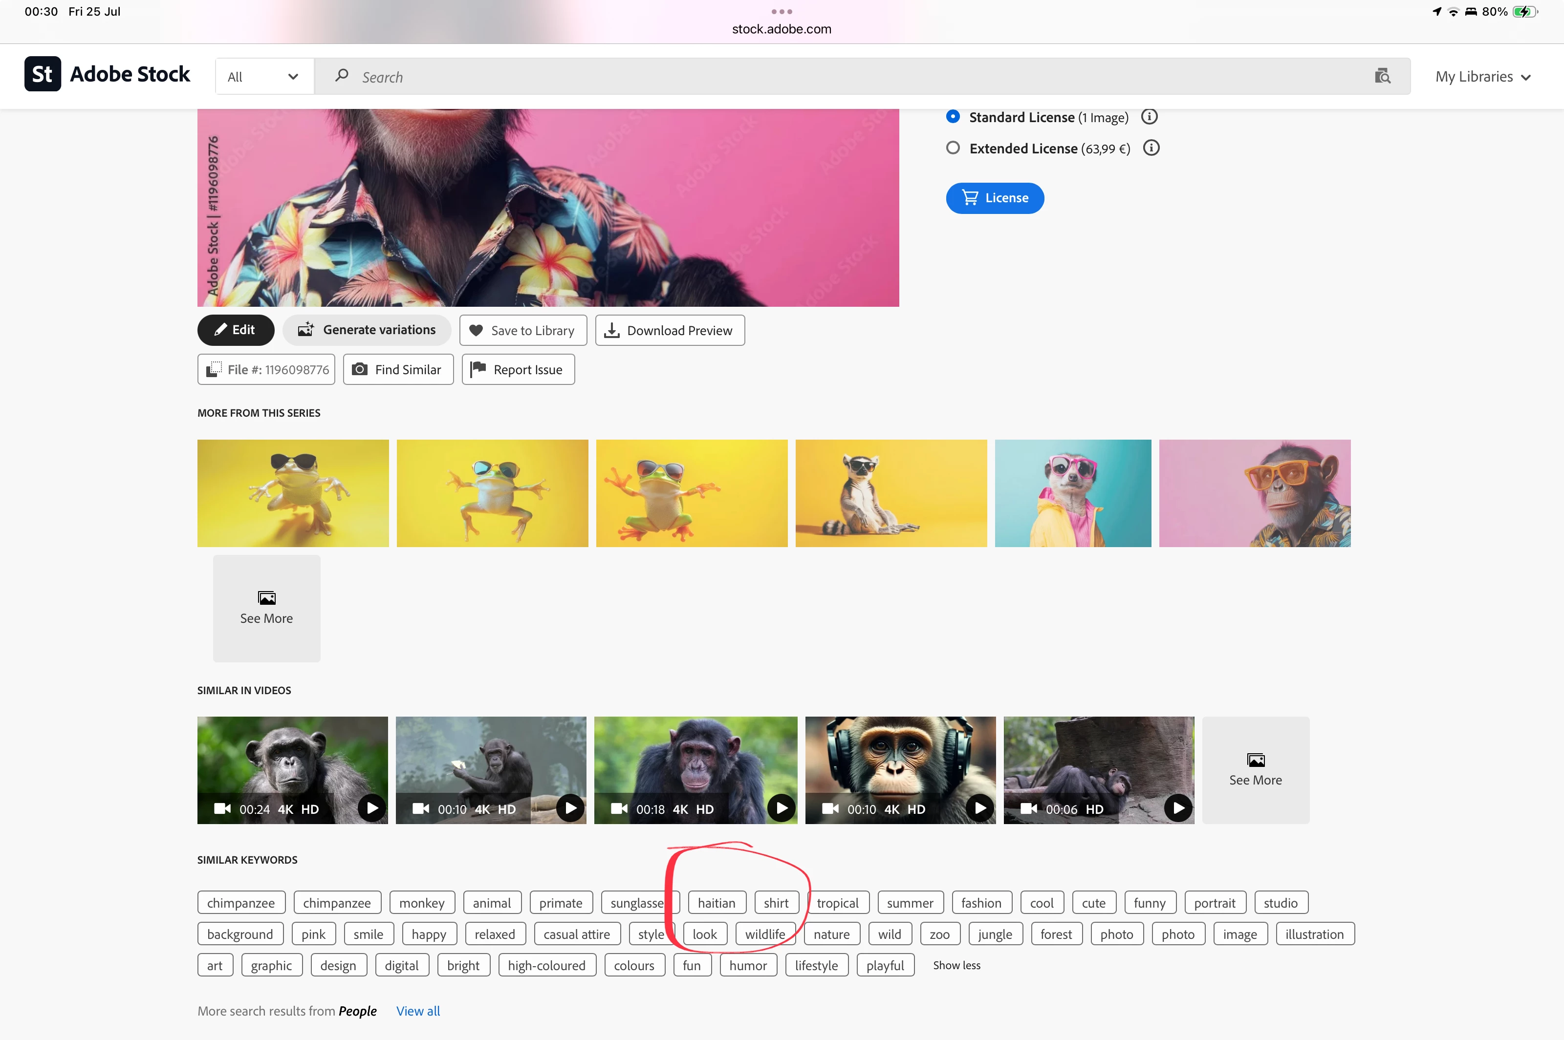Click the Adobe Stock St logo
This screenshot has width=1564, height=1040.
(43, 74)
